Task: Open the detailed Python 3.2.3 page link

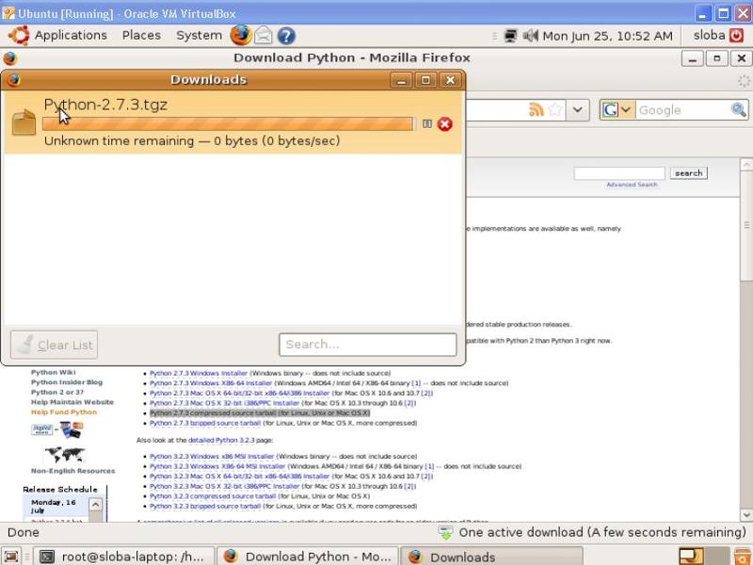Action: click(x=221, y=440)
